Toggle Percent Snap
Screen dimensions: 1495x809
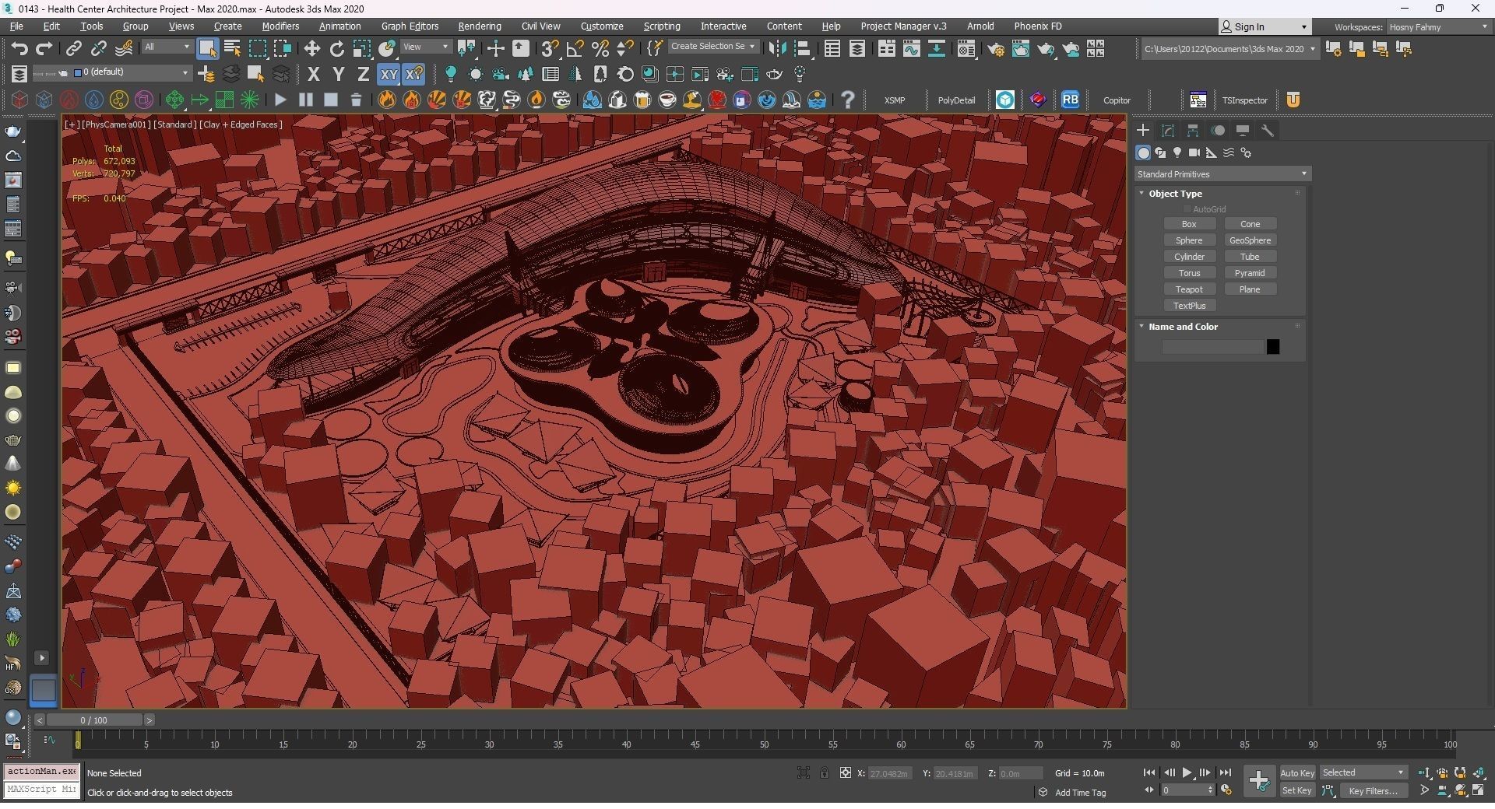(600, 48)
